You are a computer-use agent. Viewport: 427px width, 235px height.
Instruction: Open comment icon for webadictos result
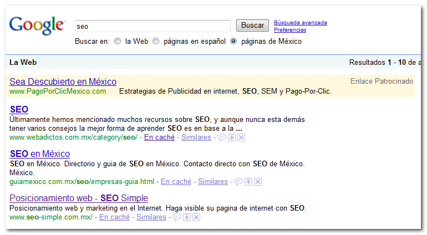coord(222,137)
